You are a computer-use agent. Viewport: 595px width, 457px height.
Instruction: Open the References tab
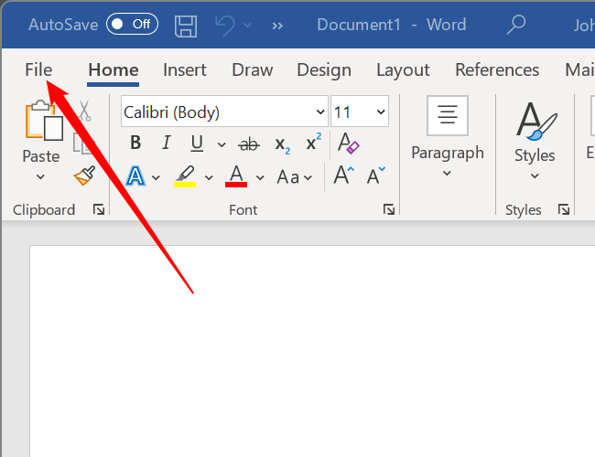(x=497, y=70)
